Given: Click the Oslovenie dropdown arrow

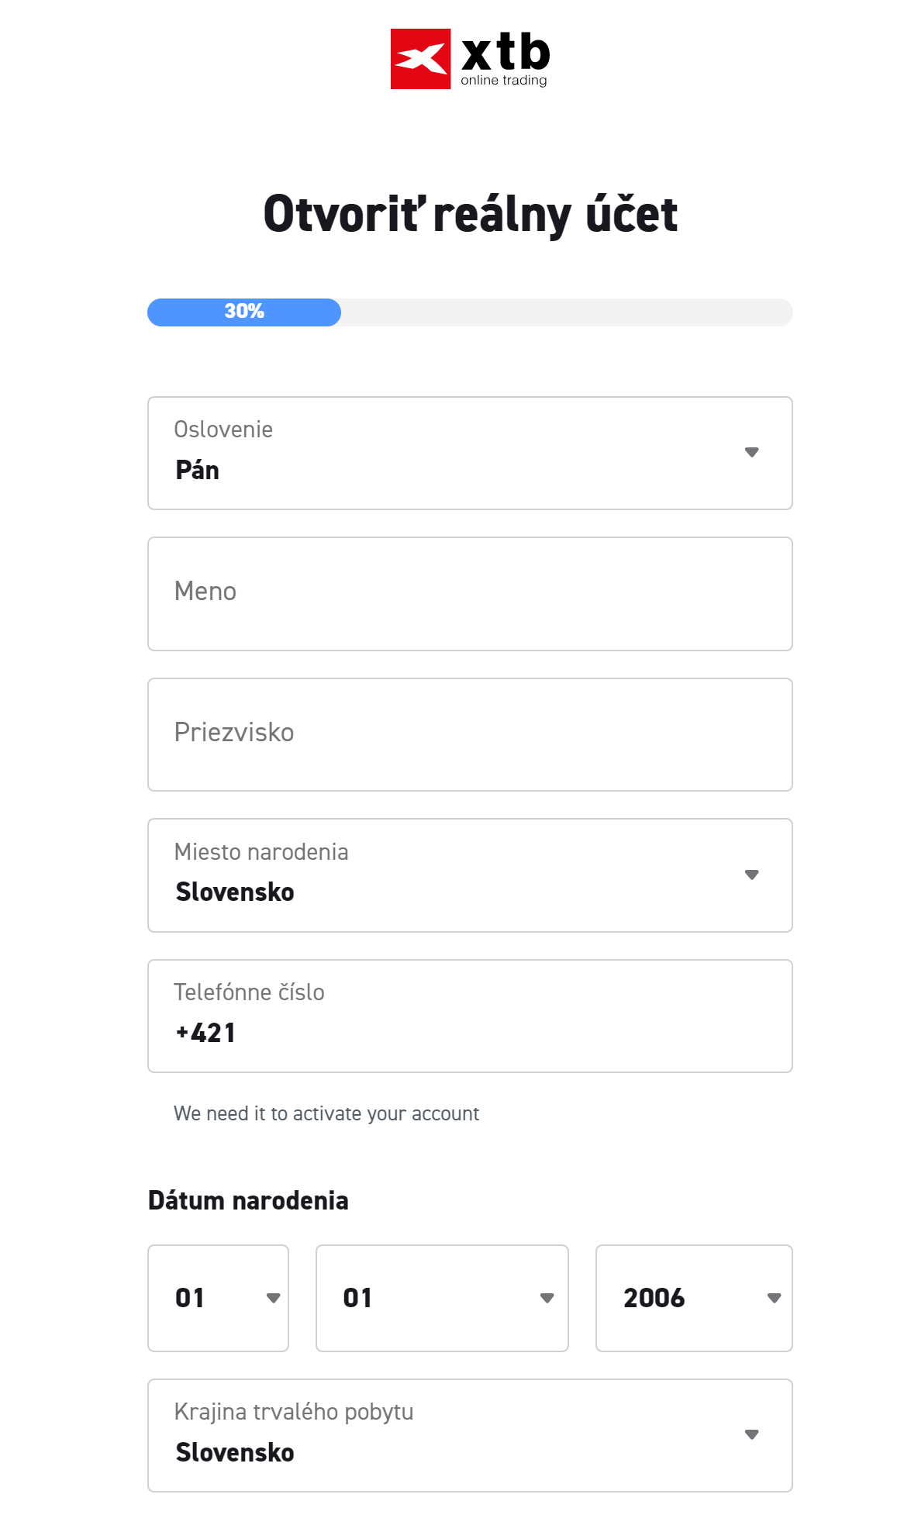Looking at the screenshot, I should pyautogui.click(x=751, y=452).
